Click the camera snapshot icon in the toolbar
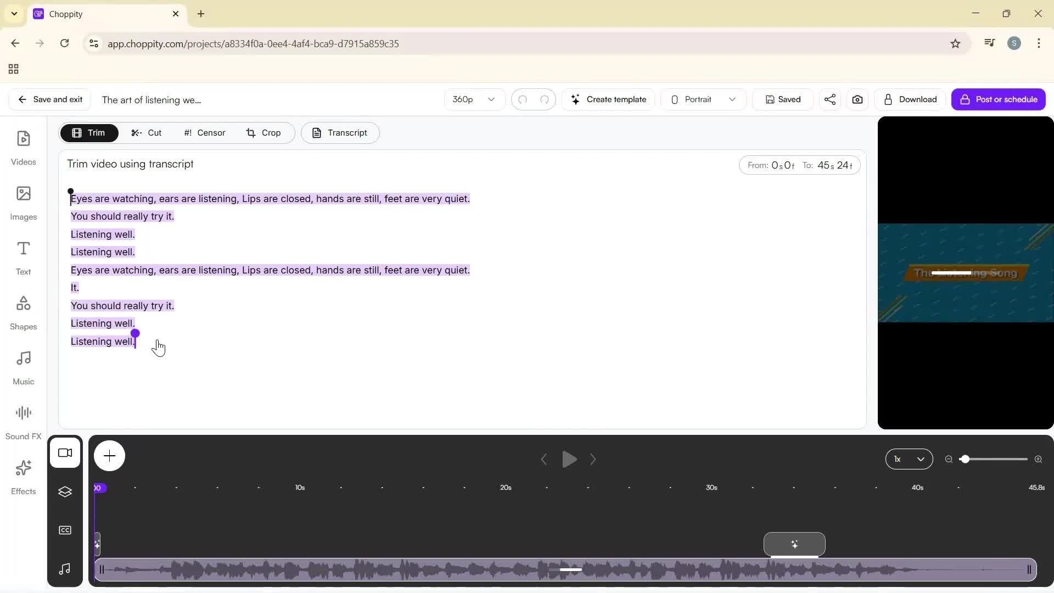The width and height of the screenshot is (1054, 593). 857,99
